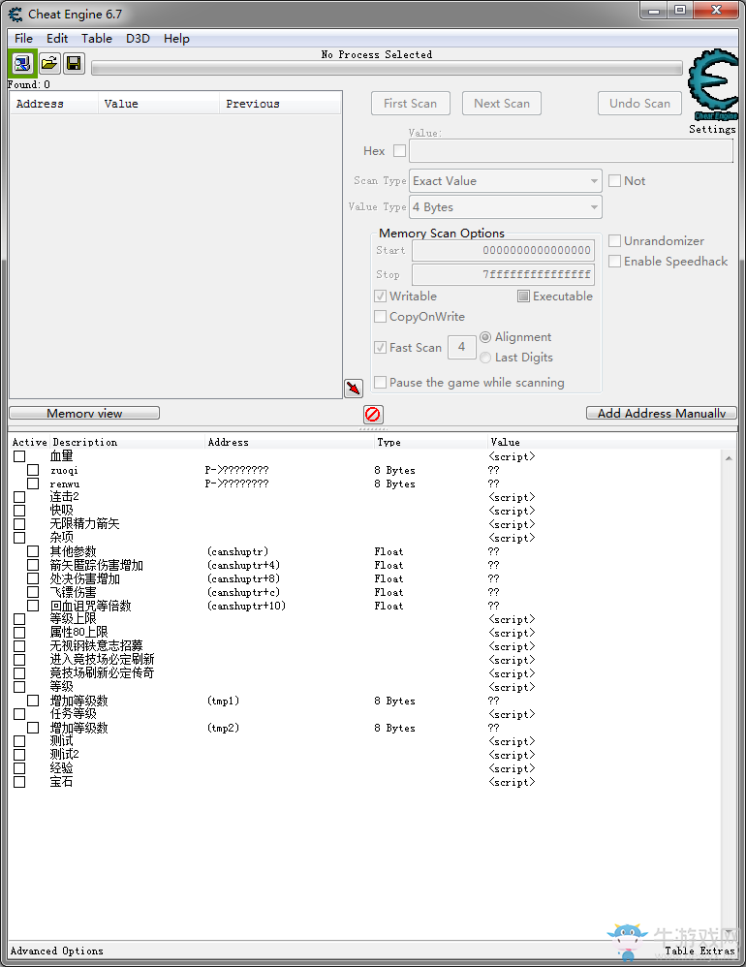Activate the 经验 script checkbox
746x967 pixels.
(x=19, y=768)
